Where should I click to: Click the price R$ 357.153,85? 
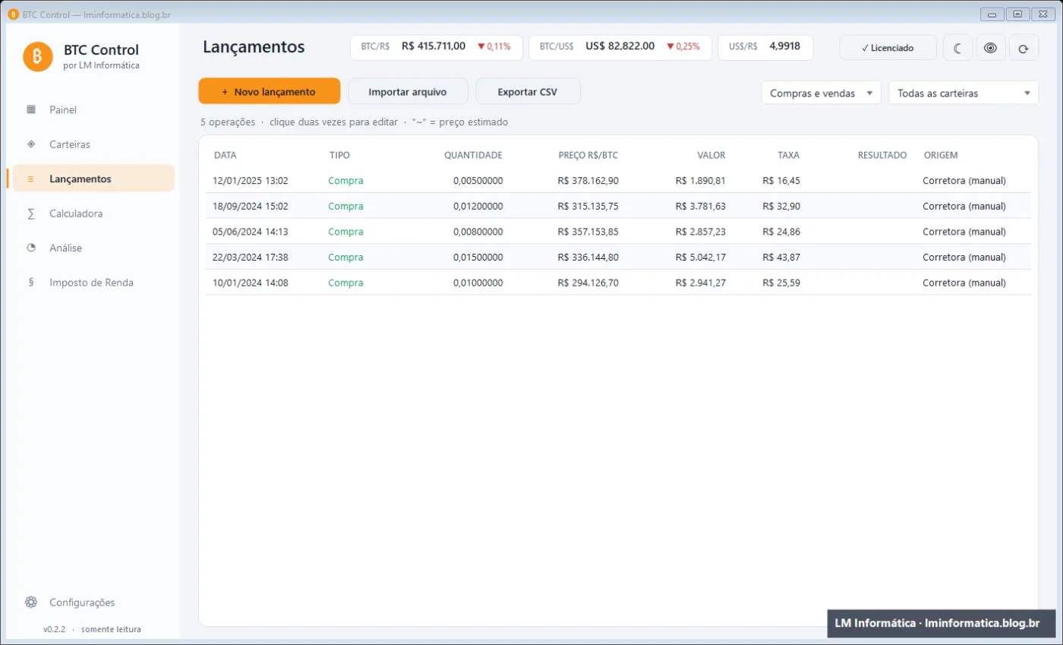(x=588, y=232)
